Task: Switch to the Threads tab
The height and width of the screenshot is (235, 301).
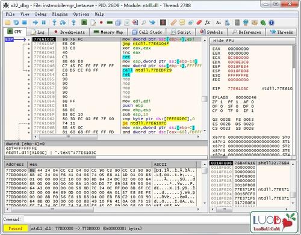Action: tap(281, 32)
